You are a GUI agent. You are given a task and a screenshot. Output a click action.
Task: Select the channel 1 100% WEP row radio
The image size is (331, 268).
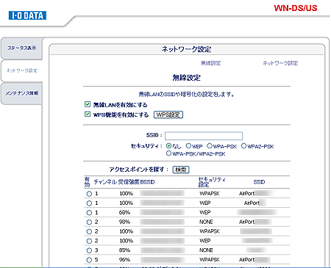[89, 203]
